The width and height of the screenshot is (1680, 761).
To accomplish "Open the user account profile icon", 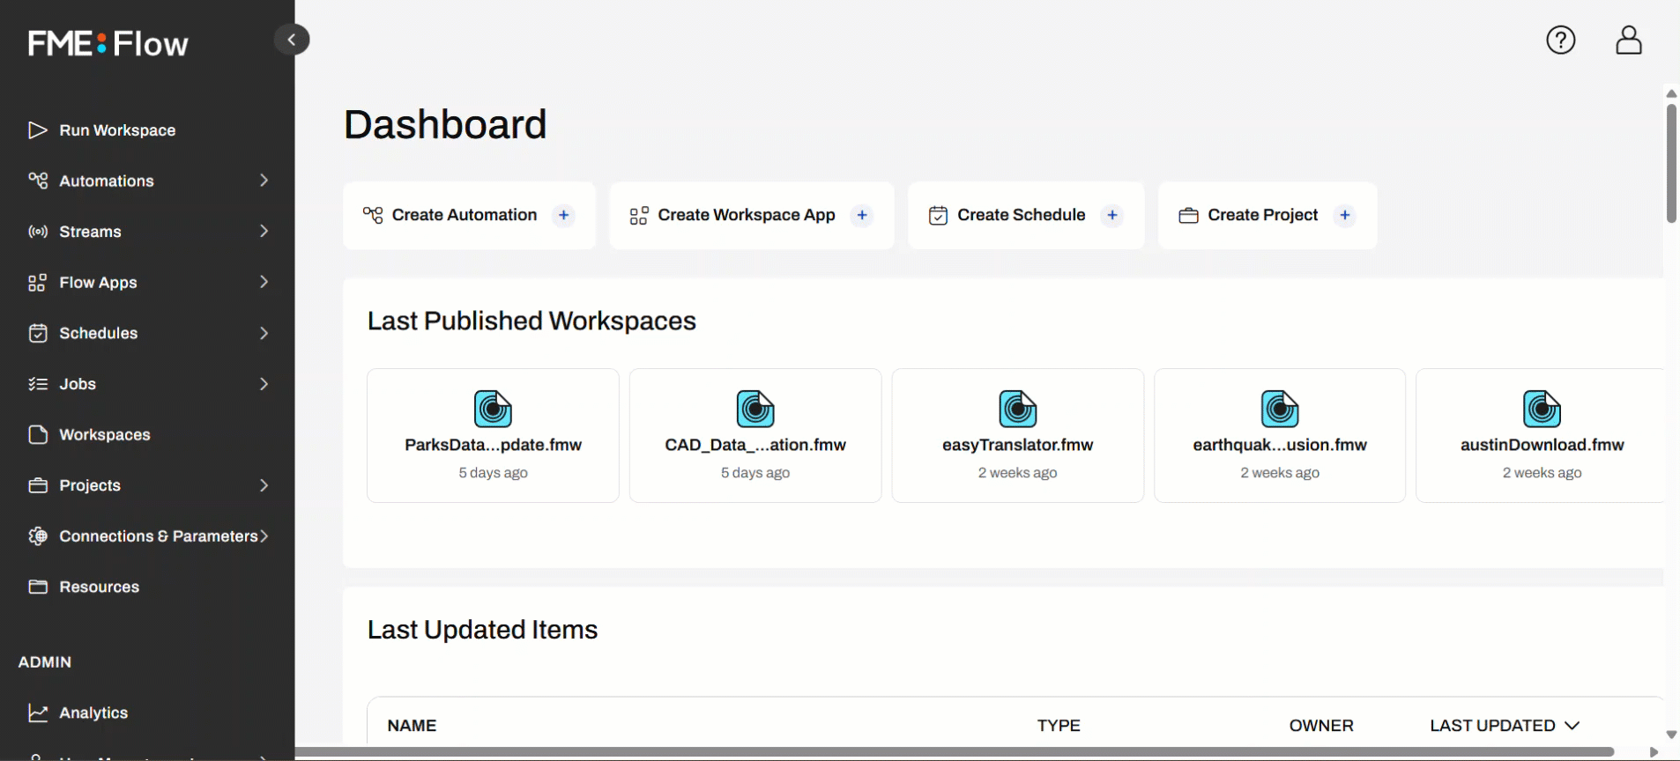I will pyautogui.click(x=1628, y=41).
